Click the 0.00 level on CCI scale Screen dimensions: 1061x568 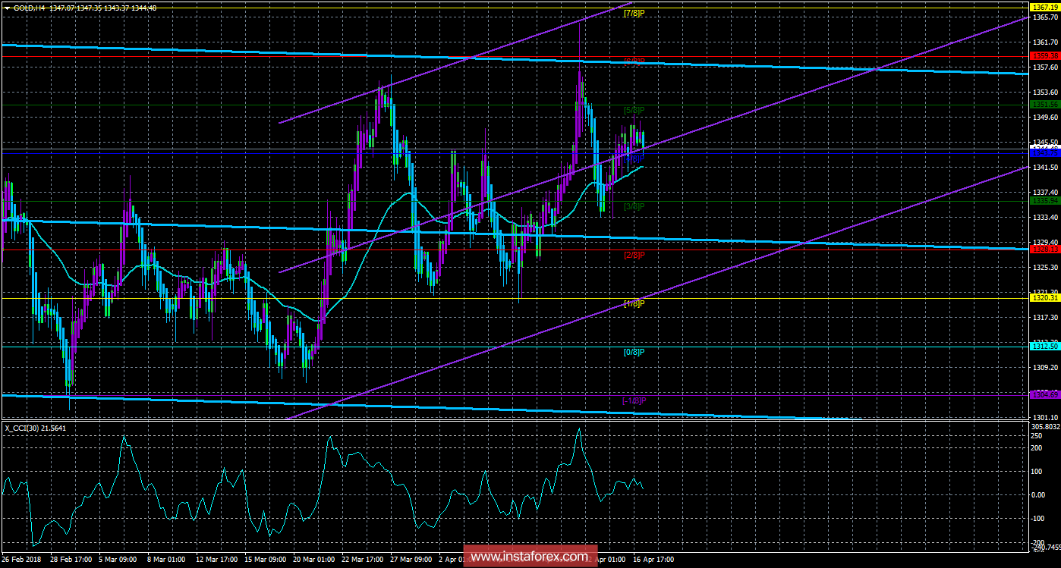click(1040, 495)
